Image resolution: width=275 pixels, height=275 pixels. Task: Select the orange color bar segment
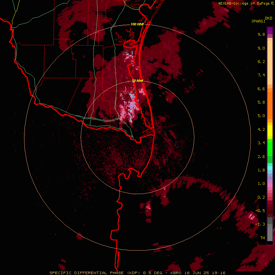coord(270,106)
